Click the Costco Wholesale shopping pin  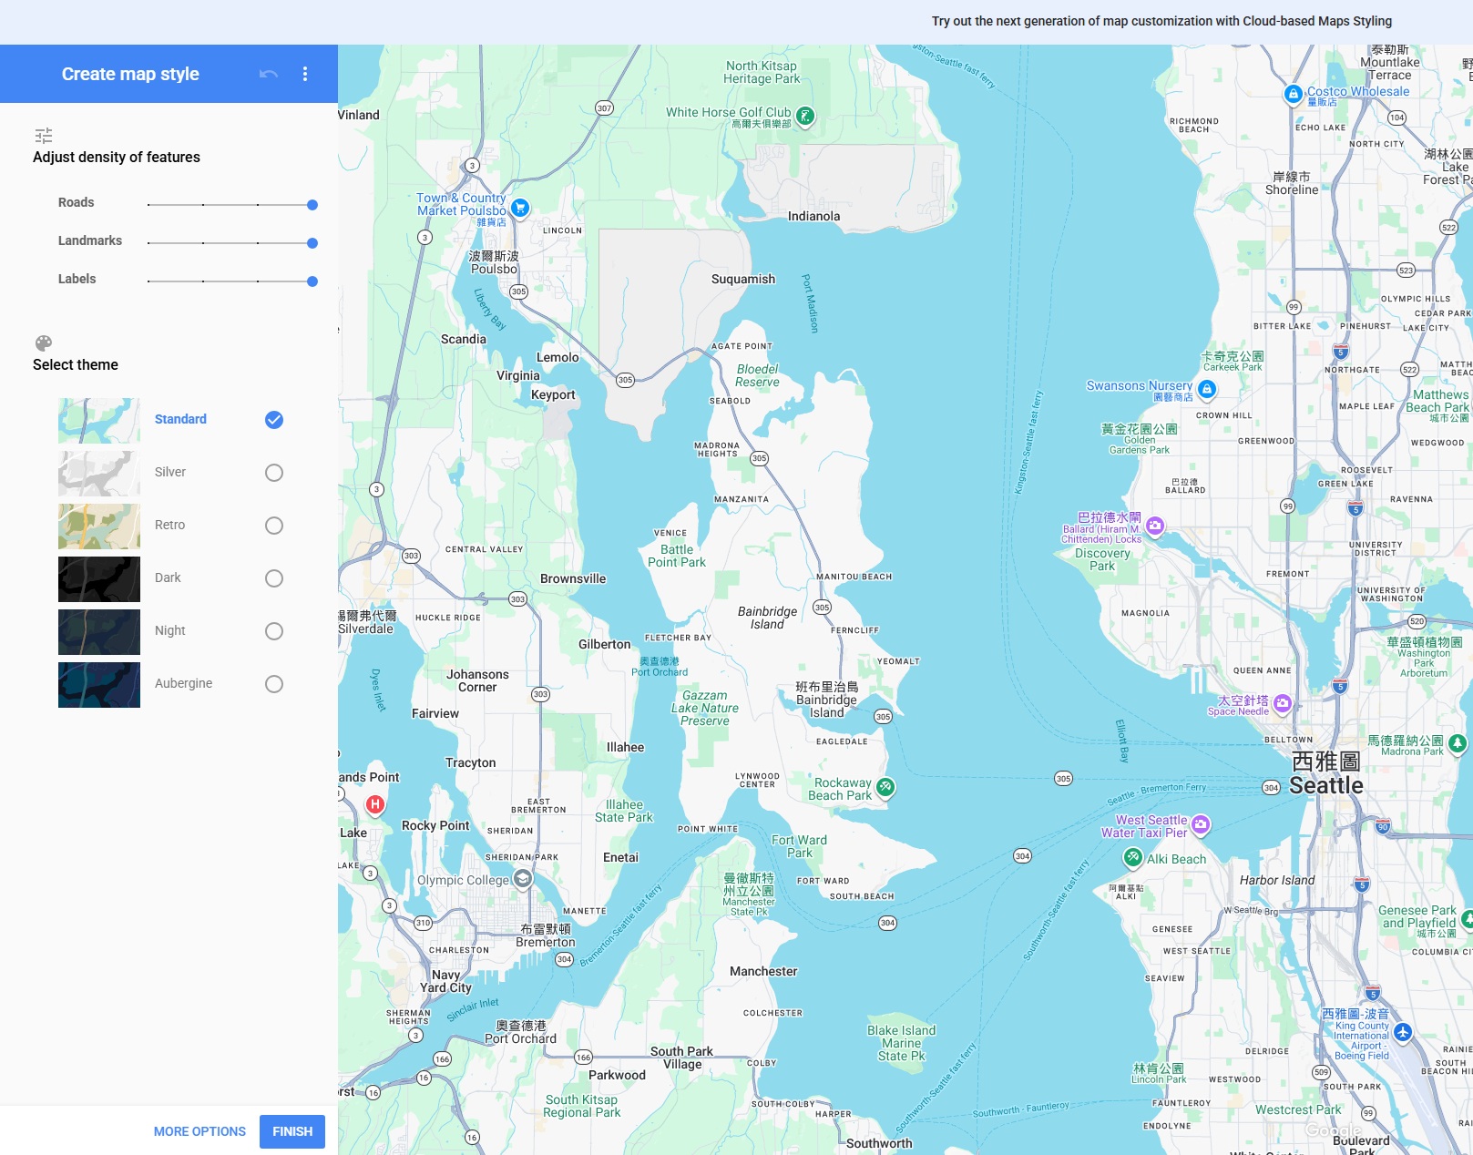1293,94
